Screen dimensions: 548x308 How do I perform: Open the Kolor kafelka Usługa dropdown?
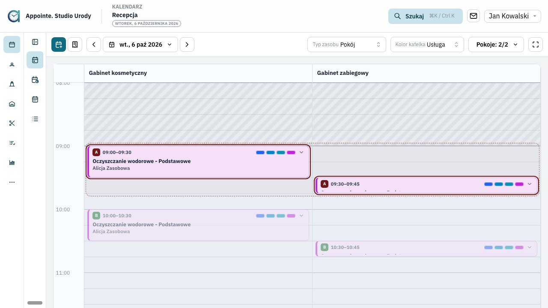click(427, 44)
